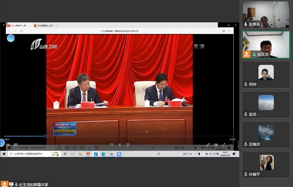293x187 pixels.
Task: Click the pencil edit icon in the player
Action: point(208,145)
